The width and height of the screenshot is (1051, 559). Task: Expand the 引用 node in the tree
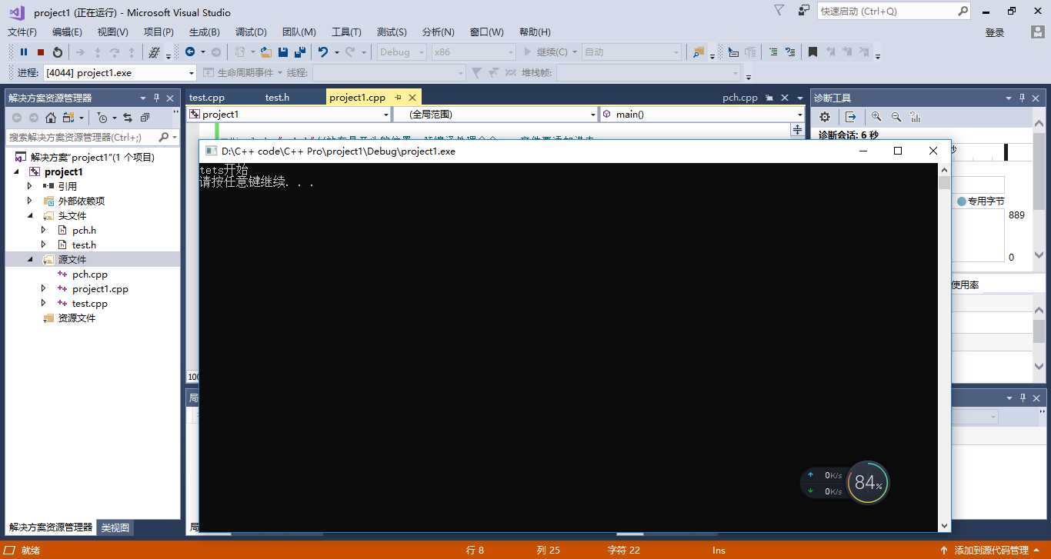[30, 186]
